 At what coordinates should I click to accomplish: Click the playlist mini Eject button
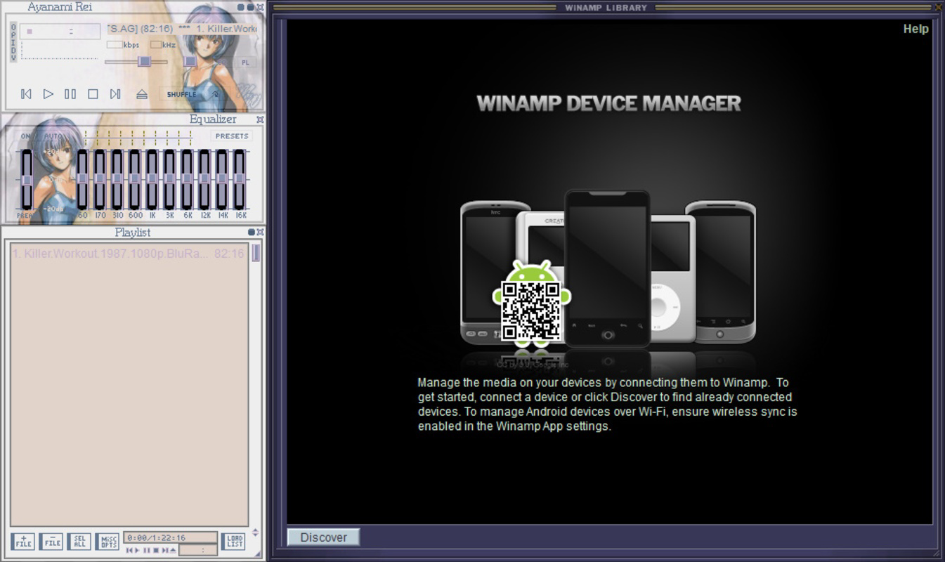pos(173,550)
